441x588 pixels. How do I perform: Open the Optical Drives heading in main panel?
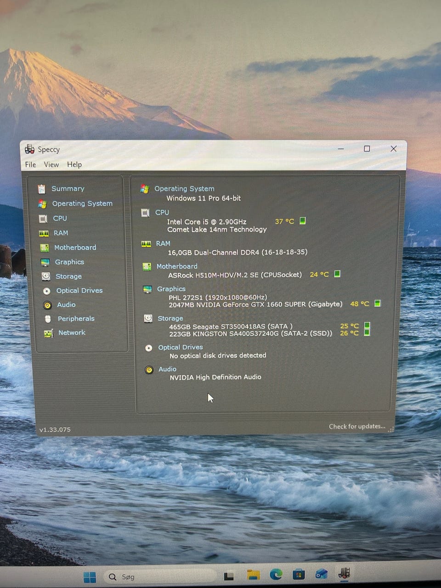[x=181, y=347]
